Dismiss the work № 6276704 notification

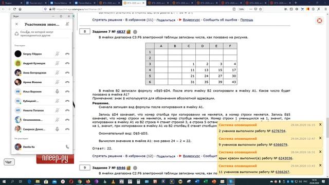click(320, 124)
